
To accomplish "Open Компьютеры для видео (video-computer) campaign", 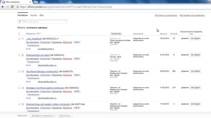I will coord(48,104).
